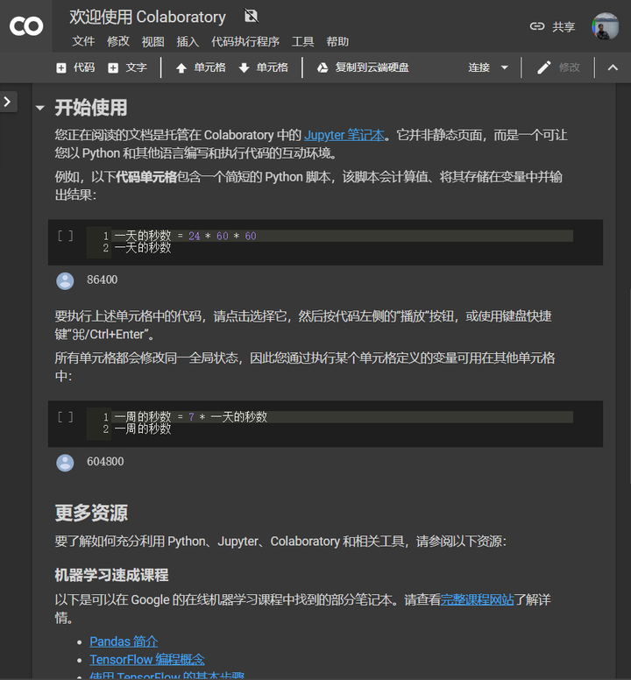Run the cell computing 一天的秒数

pyautogui.click(x=65, y=236)
